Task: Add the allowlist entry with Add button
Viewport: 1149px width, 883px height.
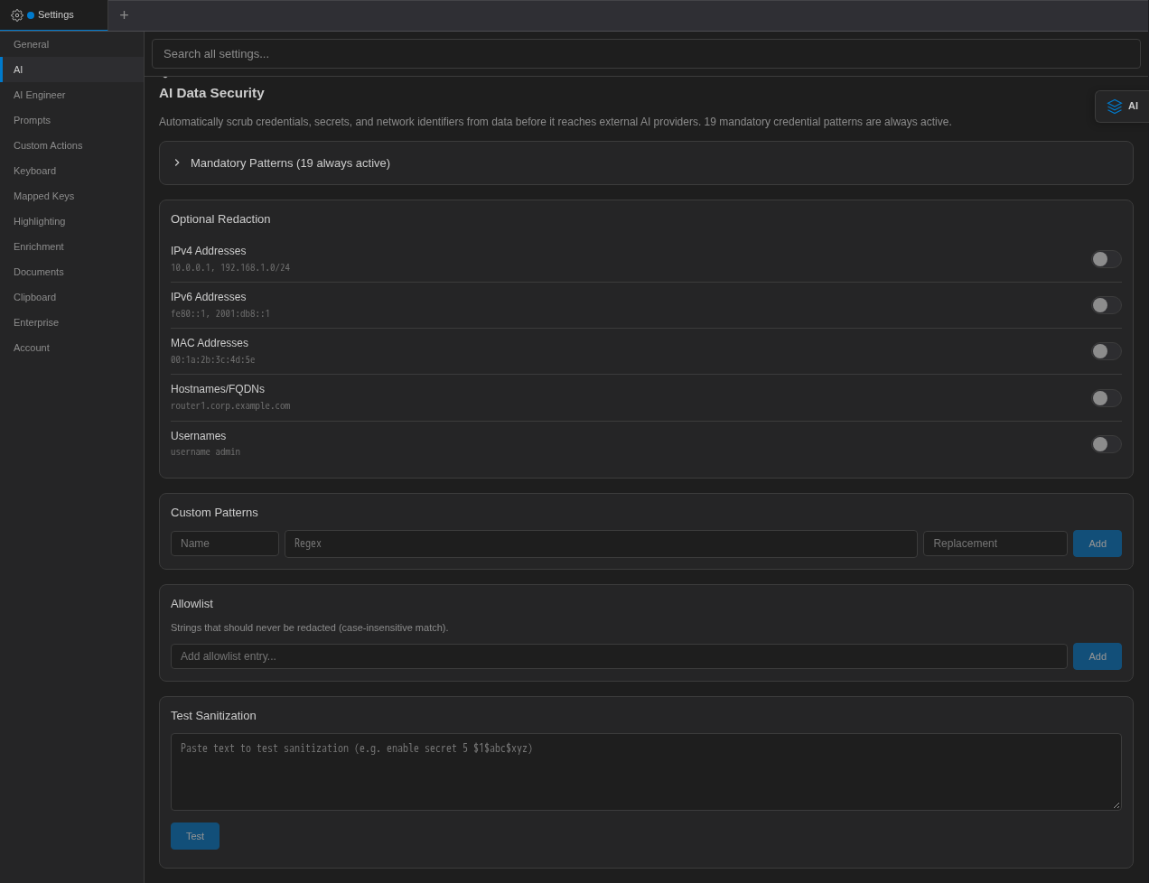Action: point(1098,656)
